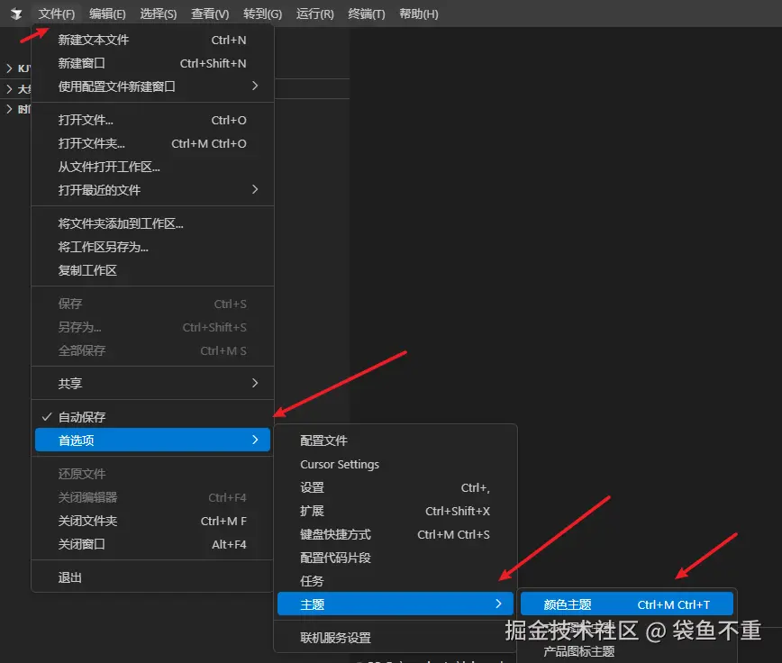Select 关闭文件夹 entry

(x=152, y=521)
